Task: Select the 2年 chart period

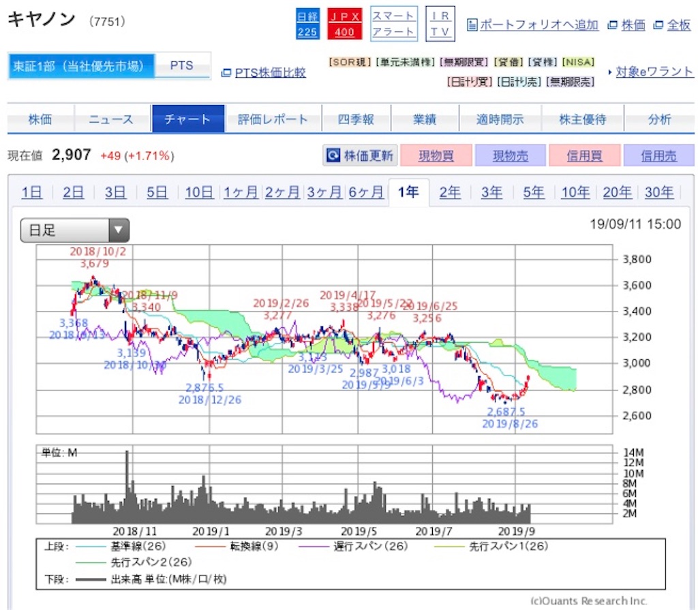Action: click(450, 192)
